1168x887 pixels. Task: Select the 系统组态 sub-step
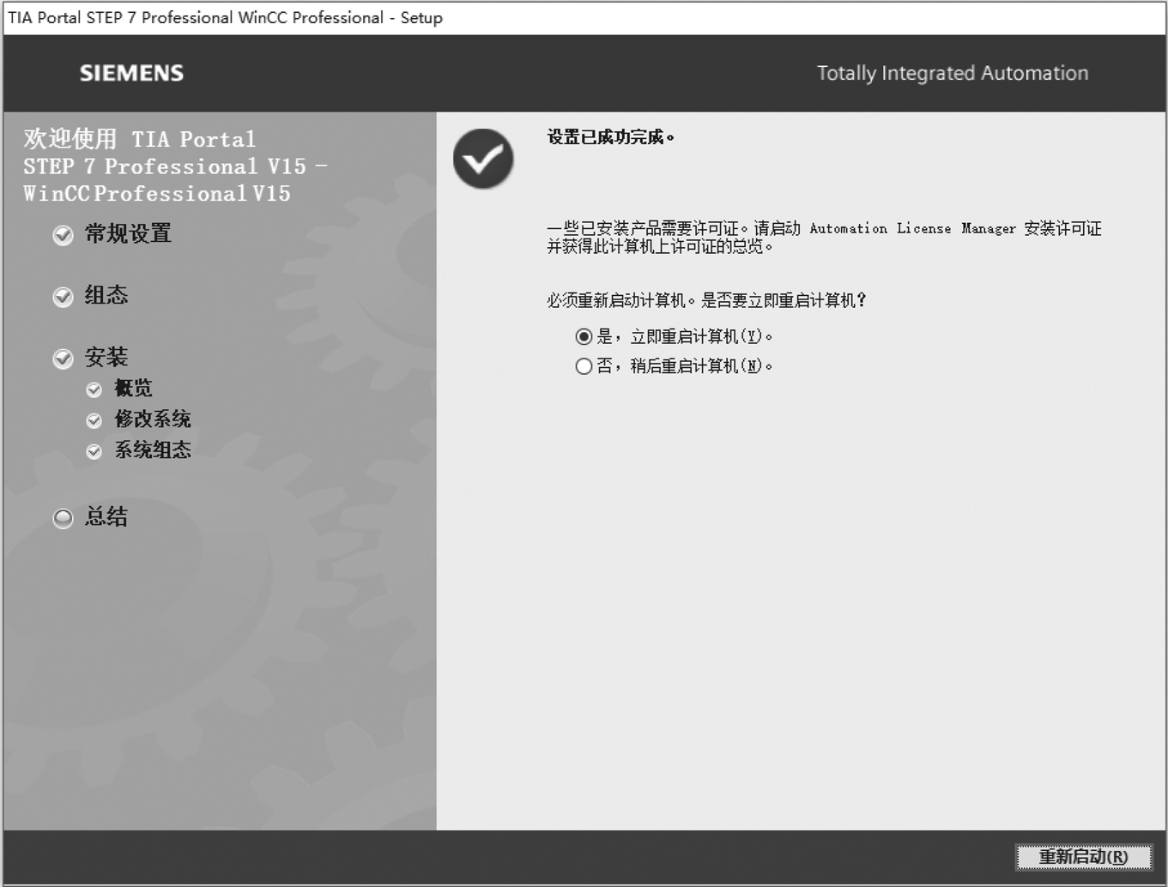point(153,450)
